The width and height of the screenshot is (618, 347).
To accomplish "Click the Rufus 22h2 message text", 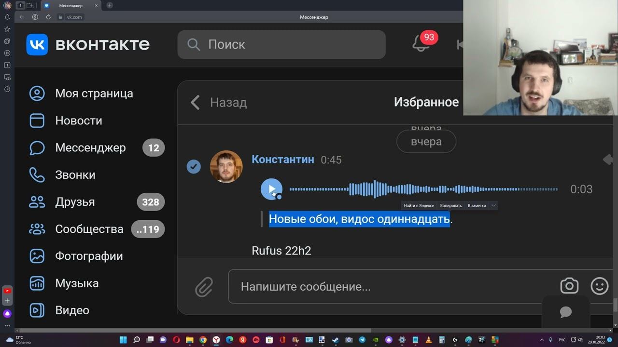I will [281, 251].
